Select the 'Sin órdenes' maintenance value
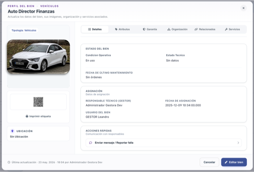The height and width of the screenshot is (172, 254). coord(94,77)
